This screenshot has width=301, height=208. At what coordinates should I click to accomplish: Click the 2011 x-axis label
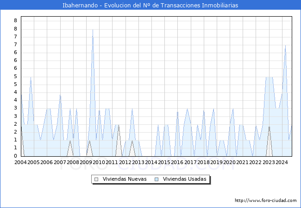click(112, 162)
